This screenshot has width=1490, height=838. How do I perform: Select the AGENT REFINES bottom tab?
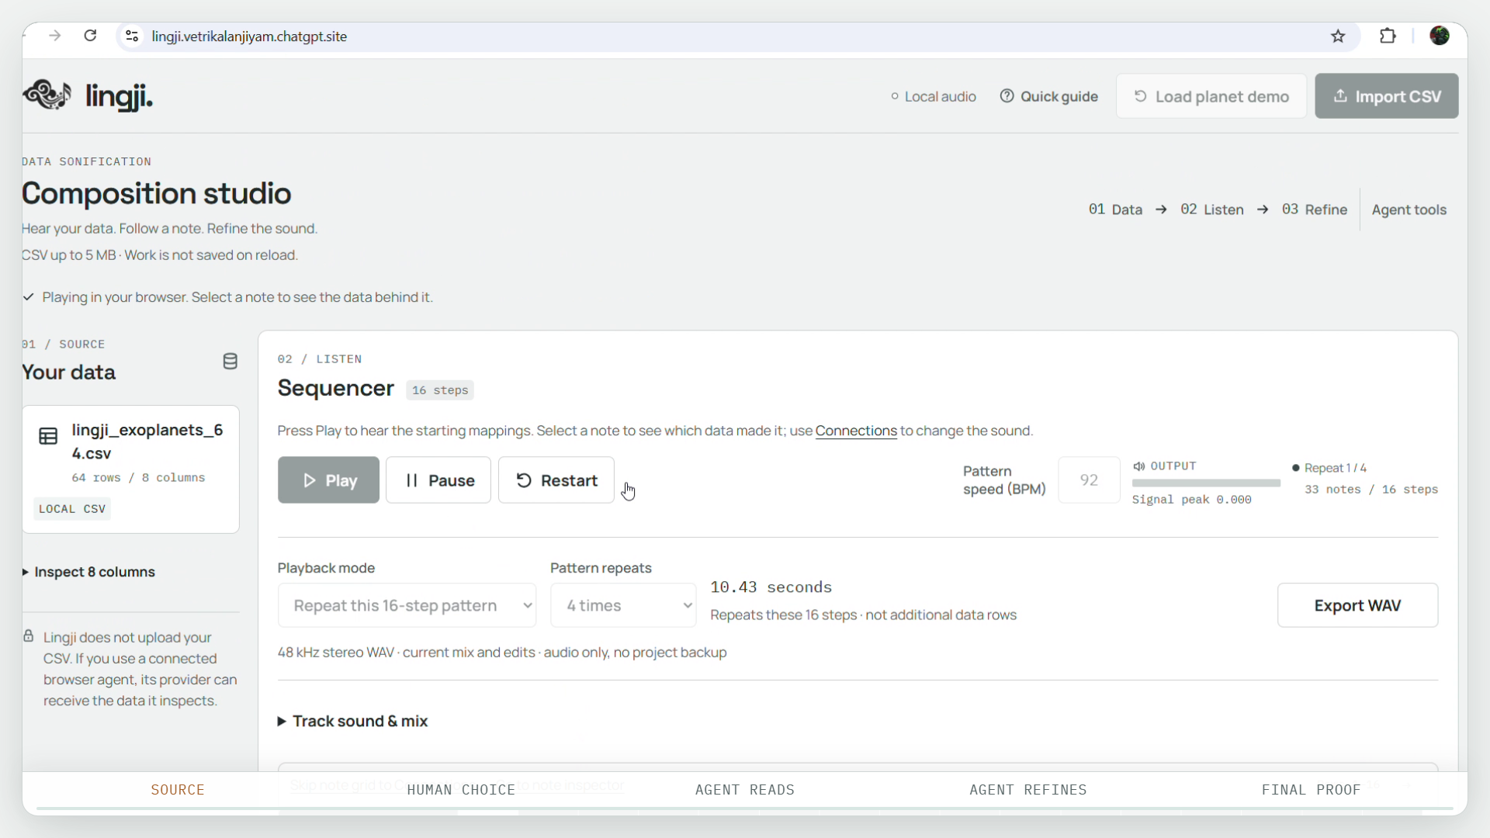click(x=1028, y=790)
